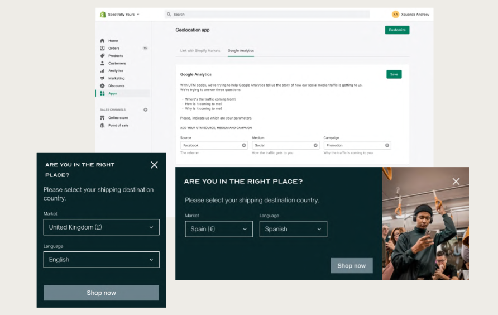The width and height of the screenshot is (498, 315).
Task: Open Orders in sidebar
Action: pos(114,49)
